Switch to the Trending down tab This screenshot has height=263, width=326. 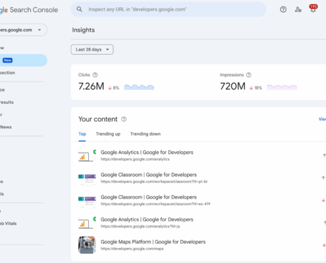(x=146, y=134)
